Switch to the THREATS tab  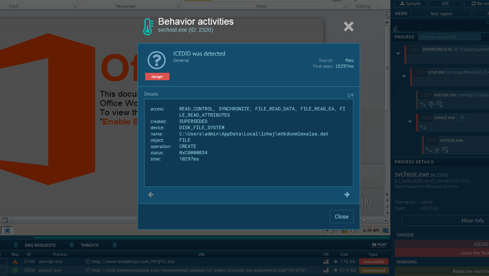pos(90,245)
